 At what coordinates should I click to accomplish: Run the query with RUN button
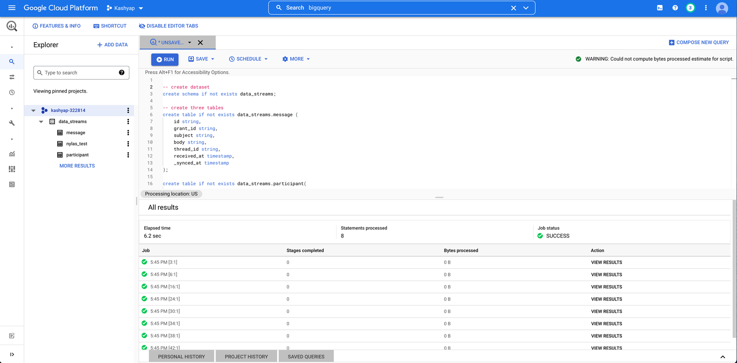(x=165, y=59)
